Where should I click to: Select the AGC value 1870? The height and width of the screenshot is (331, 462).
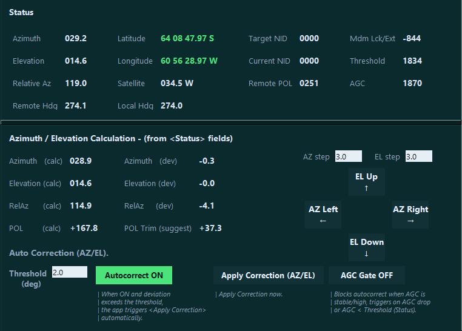tap(412, 83)
